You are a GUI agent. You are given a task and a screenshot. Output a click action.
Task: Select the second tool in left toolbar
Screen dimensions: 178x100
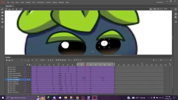tap(2, 12)
